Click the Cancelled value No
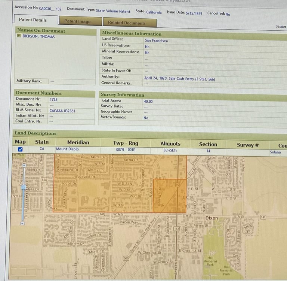 228,14
